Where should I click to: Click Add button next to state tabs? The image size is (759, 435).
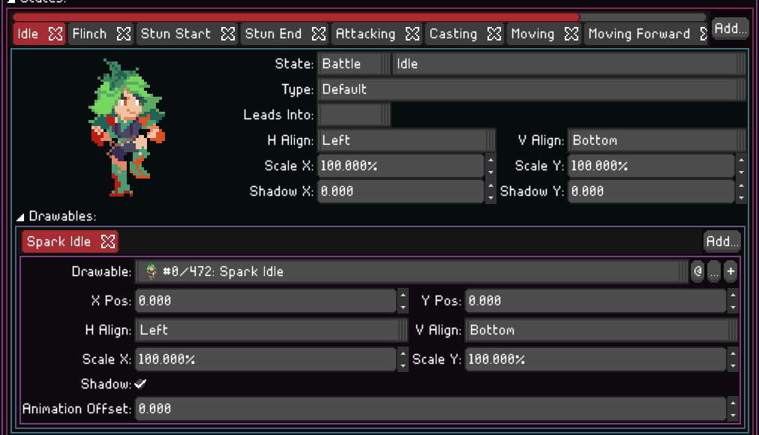point(730,28)
